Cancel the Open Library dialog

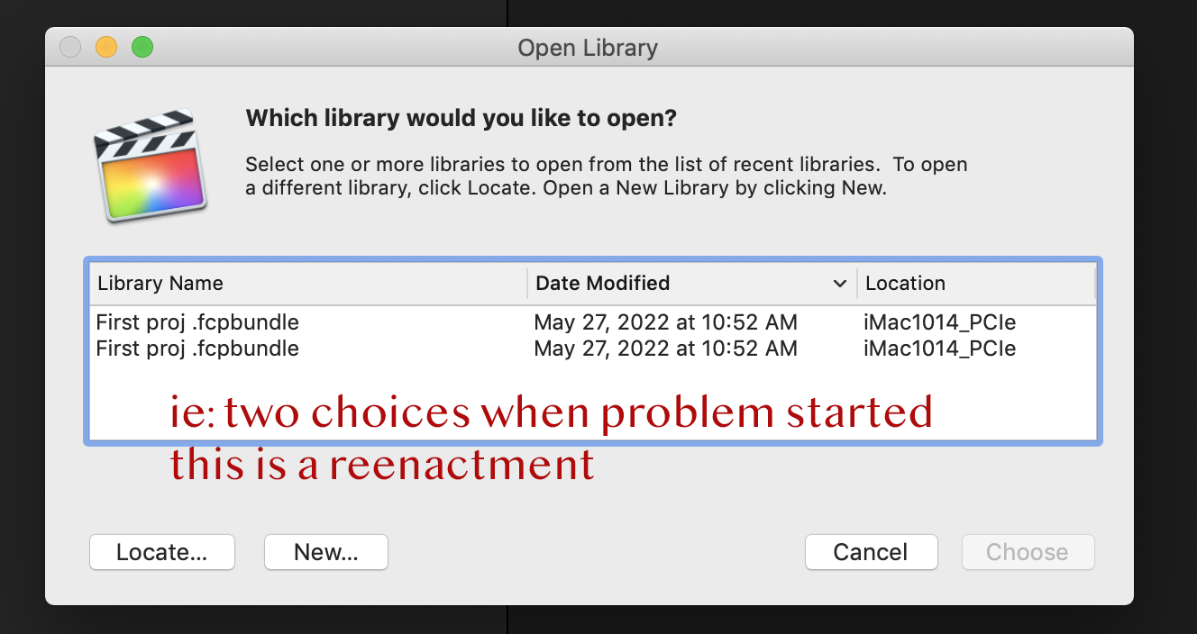(871, 552)
